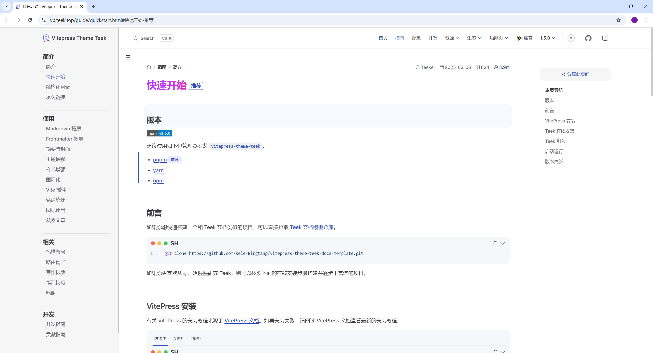Switch to the yarn install tab

click(179, 338)
